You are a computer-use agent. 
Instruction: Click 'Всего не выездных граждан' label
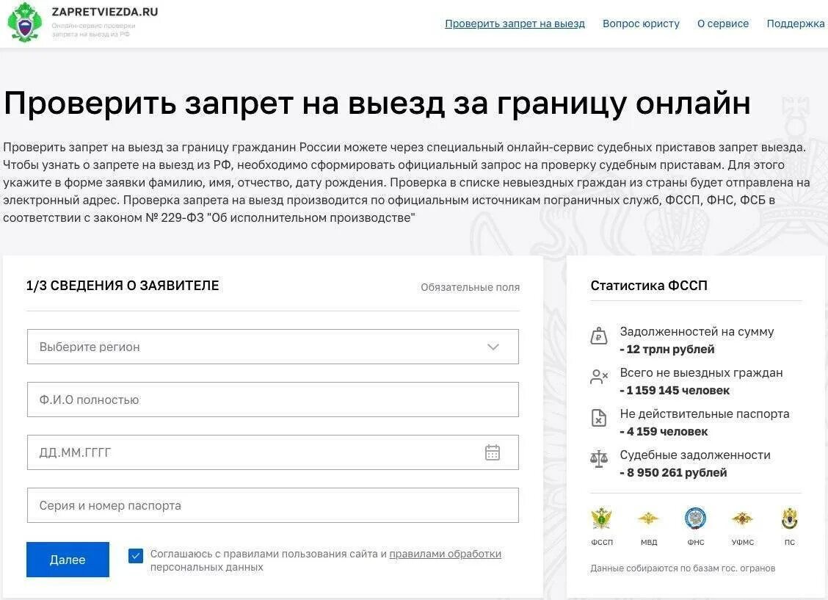(x=701, y=373)
